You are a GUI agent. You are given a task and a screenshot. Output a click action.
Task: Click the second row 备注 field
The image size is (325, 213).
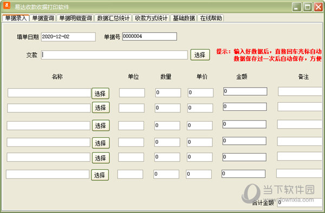300,106
